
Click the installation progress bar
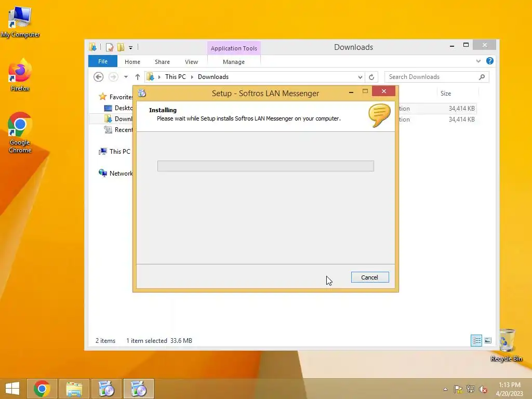[x=265, y=166]
